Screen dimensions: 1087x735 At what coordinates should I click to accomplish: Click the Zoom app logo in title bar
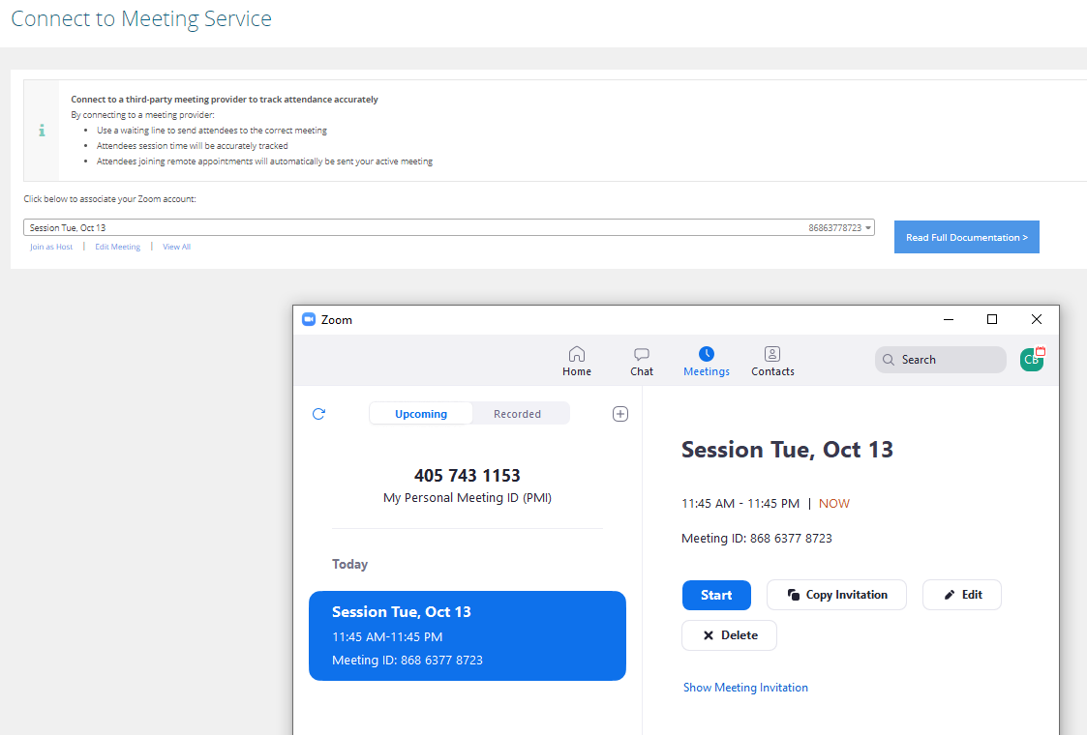pyautogui.click(x=309, y=319)
